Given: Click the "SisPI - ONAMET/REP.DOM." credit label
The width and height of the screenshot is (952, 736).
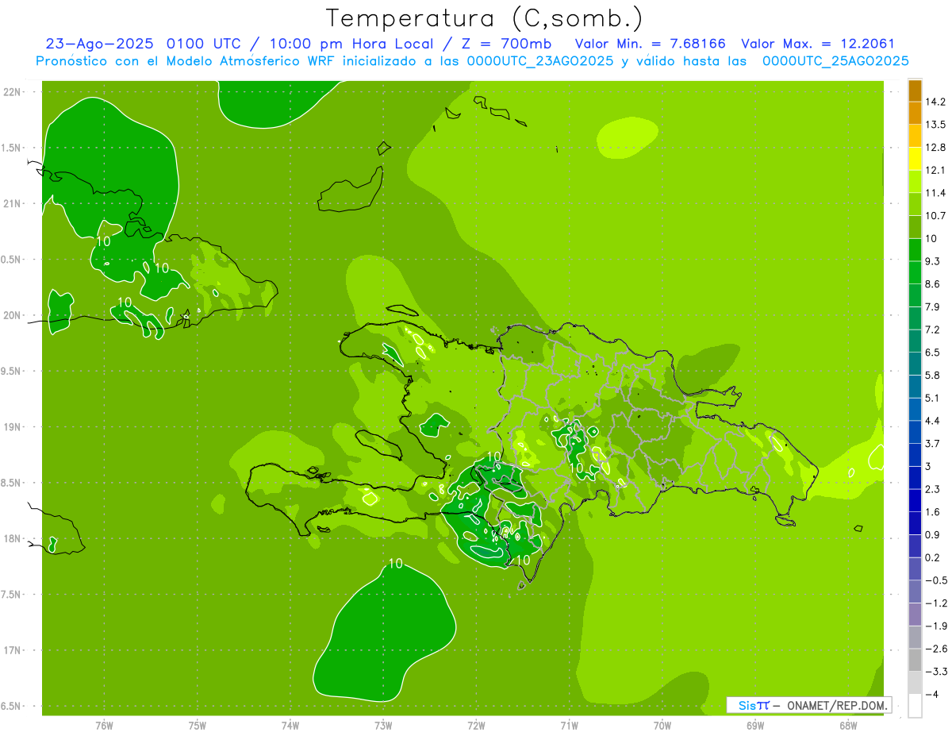Looking at the screenshot, I should 810,705.
